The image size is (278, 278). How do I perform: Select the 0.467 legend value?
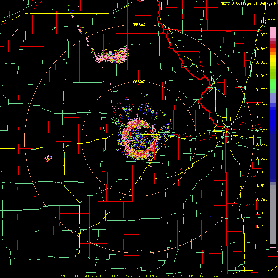pyautogui.click(x=262, y=172)
